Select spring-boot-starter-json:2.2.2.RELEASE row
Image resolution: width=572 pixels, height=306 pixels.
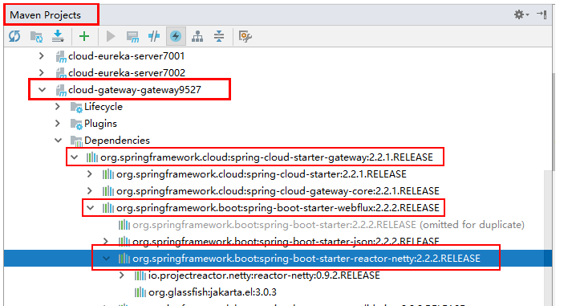(x=286, y=242)
